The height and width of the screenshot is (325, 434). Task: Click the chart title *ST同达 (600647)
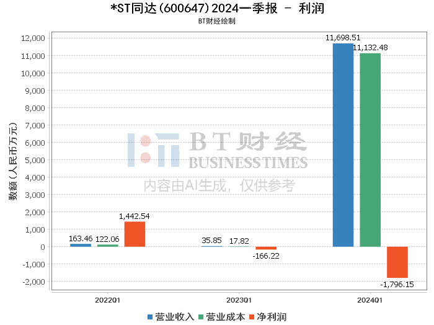(x=159, y=8)
